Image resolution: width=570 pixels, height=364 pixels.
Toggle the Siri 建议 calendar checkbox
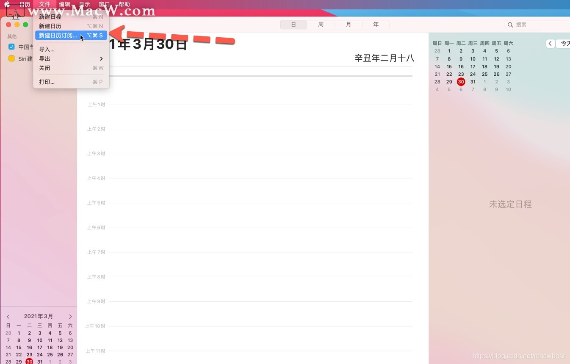pos(11,59)
